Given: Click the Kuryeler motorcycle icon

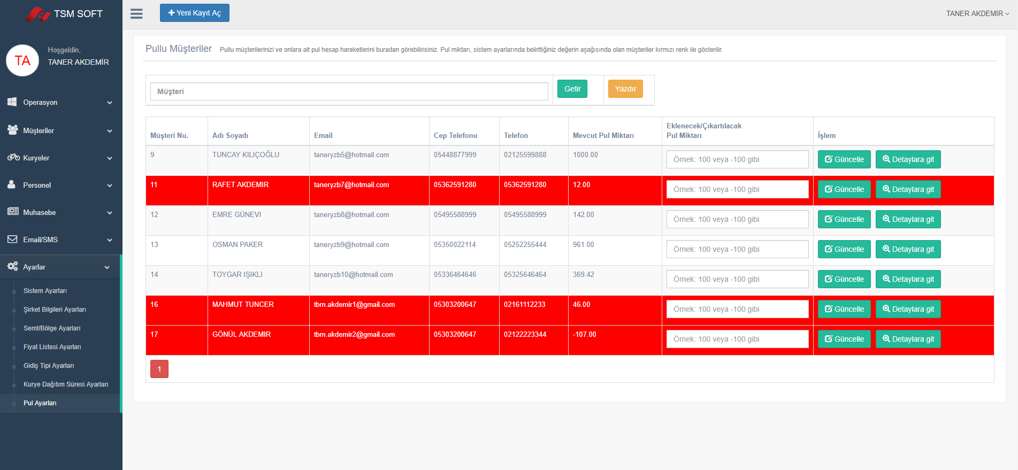Looking at the screenshot, I should (x=13, y=158).
